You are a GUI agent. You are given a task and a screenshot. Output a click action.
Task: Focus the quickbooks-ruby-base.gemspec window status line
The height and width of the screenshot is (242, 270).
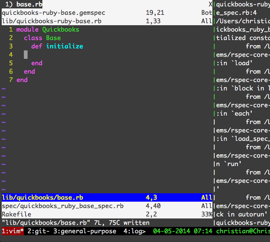(x=107, y=13)
